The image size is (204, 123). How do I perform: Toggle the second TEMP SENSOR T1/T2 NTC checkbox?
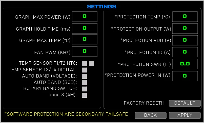coord(91,64)
